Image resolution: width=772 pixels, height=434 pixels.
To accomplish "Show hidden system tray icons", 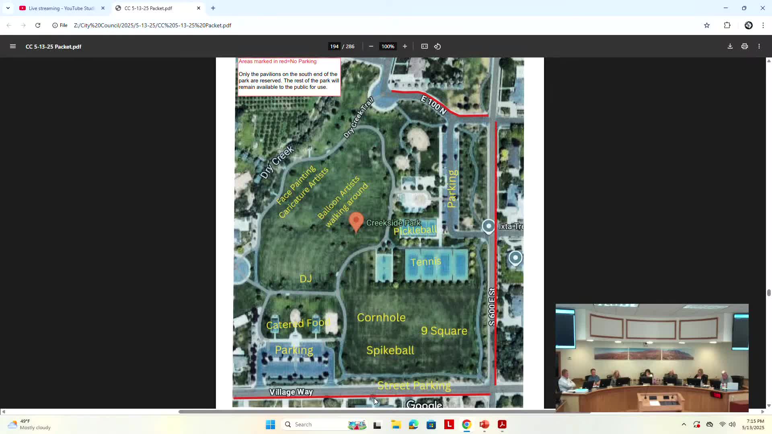I will pos(684,424).
